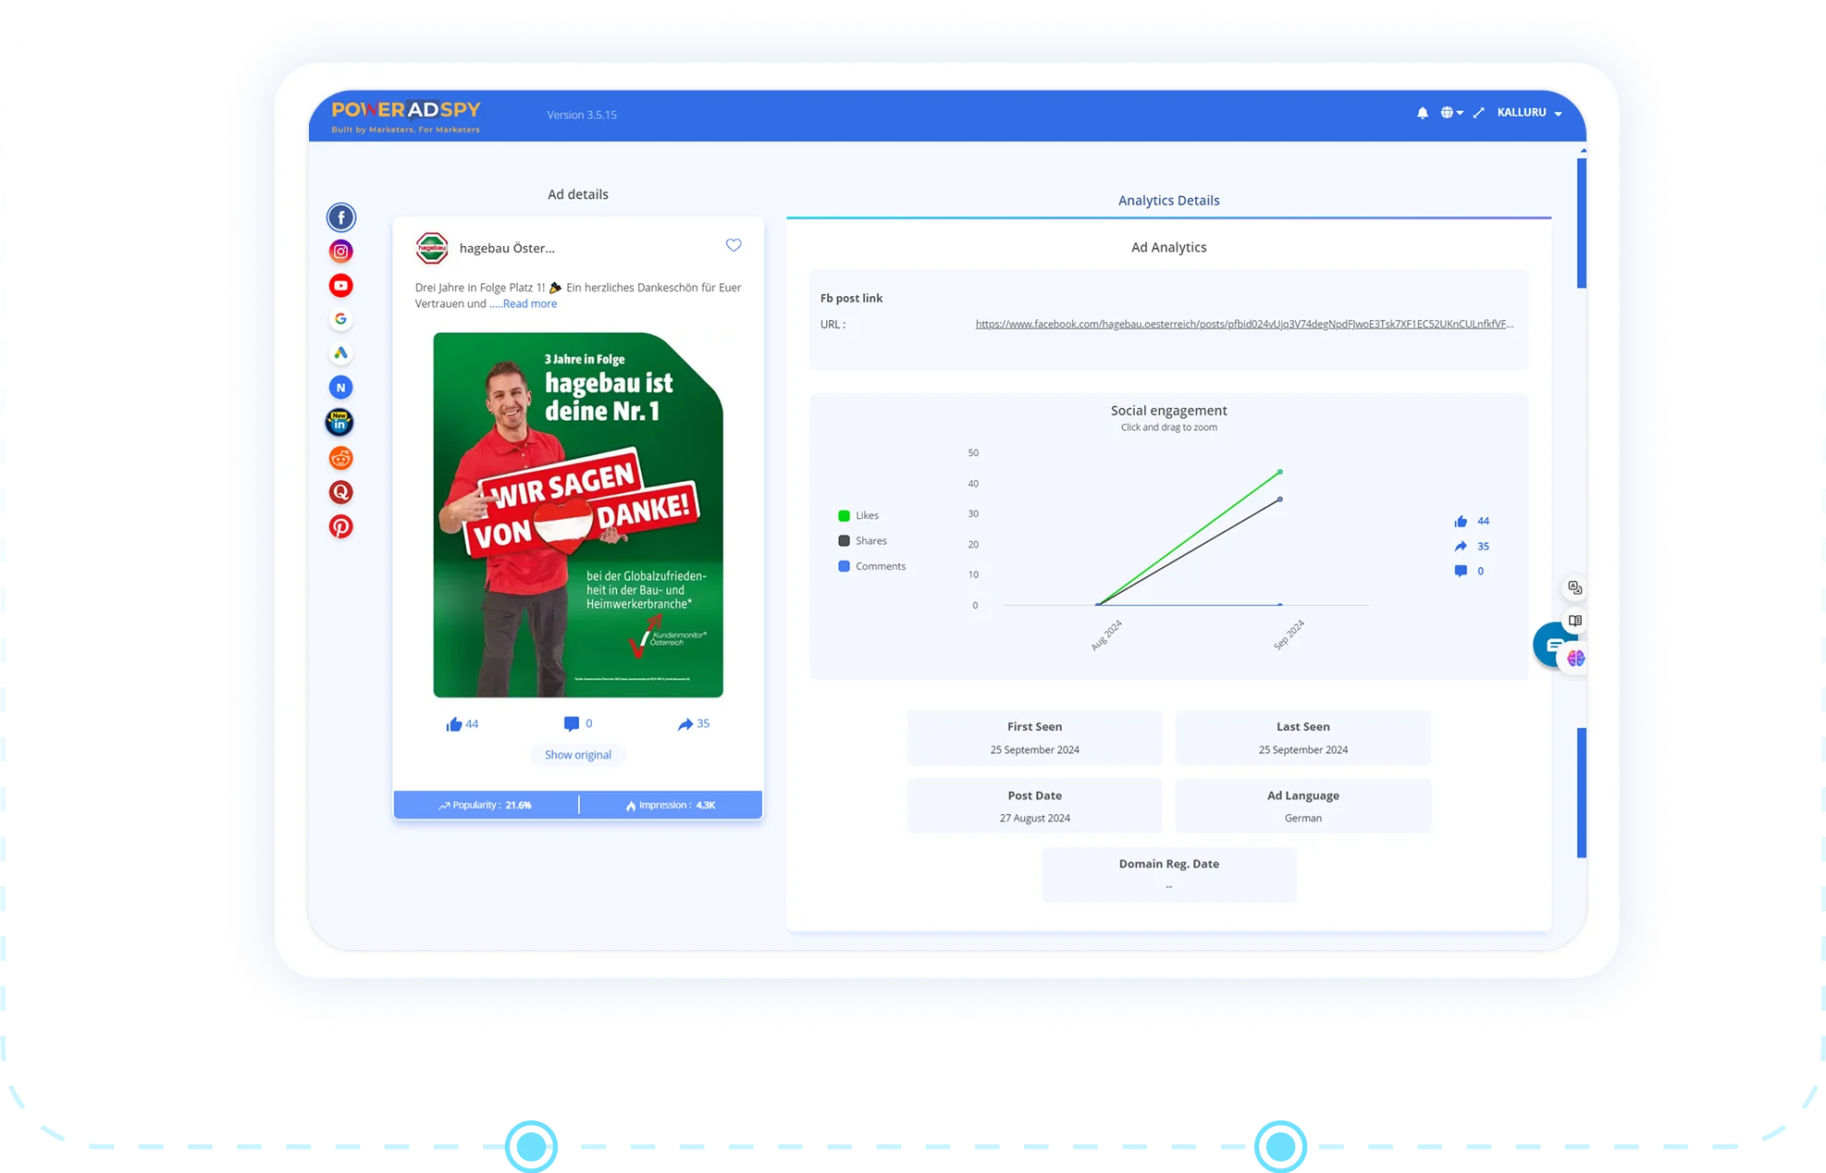This screenshot has width=1826, height=1173.
Task: Expand the KALLURU account menu
Action: (x=1529, y=113)
